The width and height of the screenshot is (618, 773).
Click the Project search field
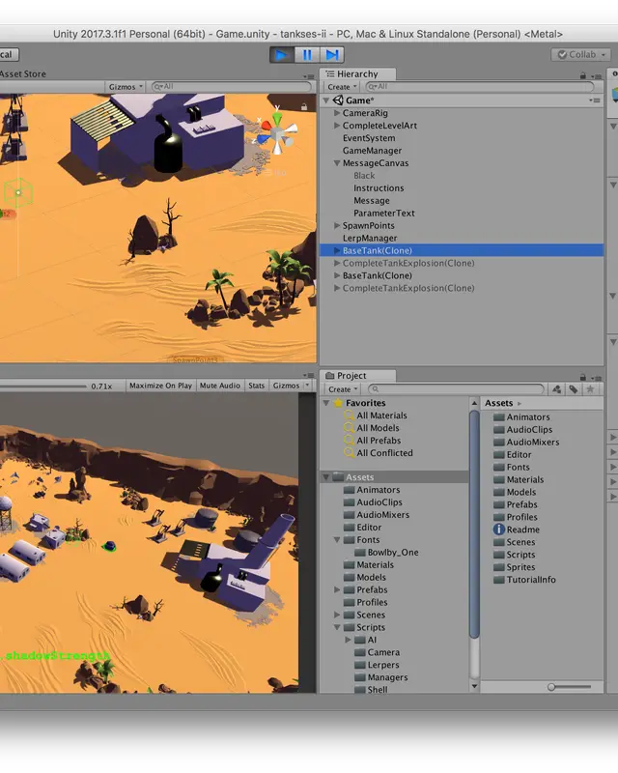[x=457, y=389]
